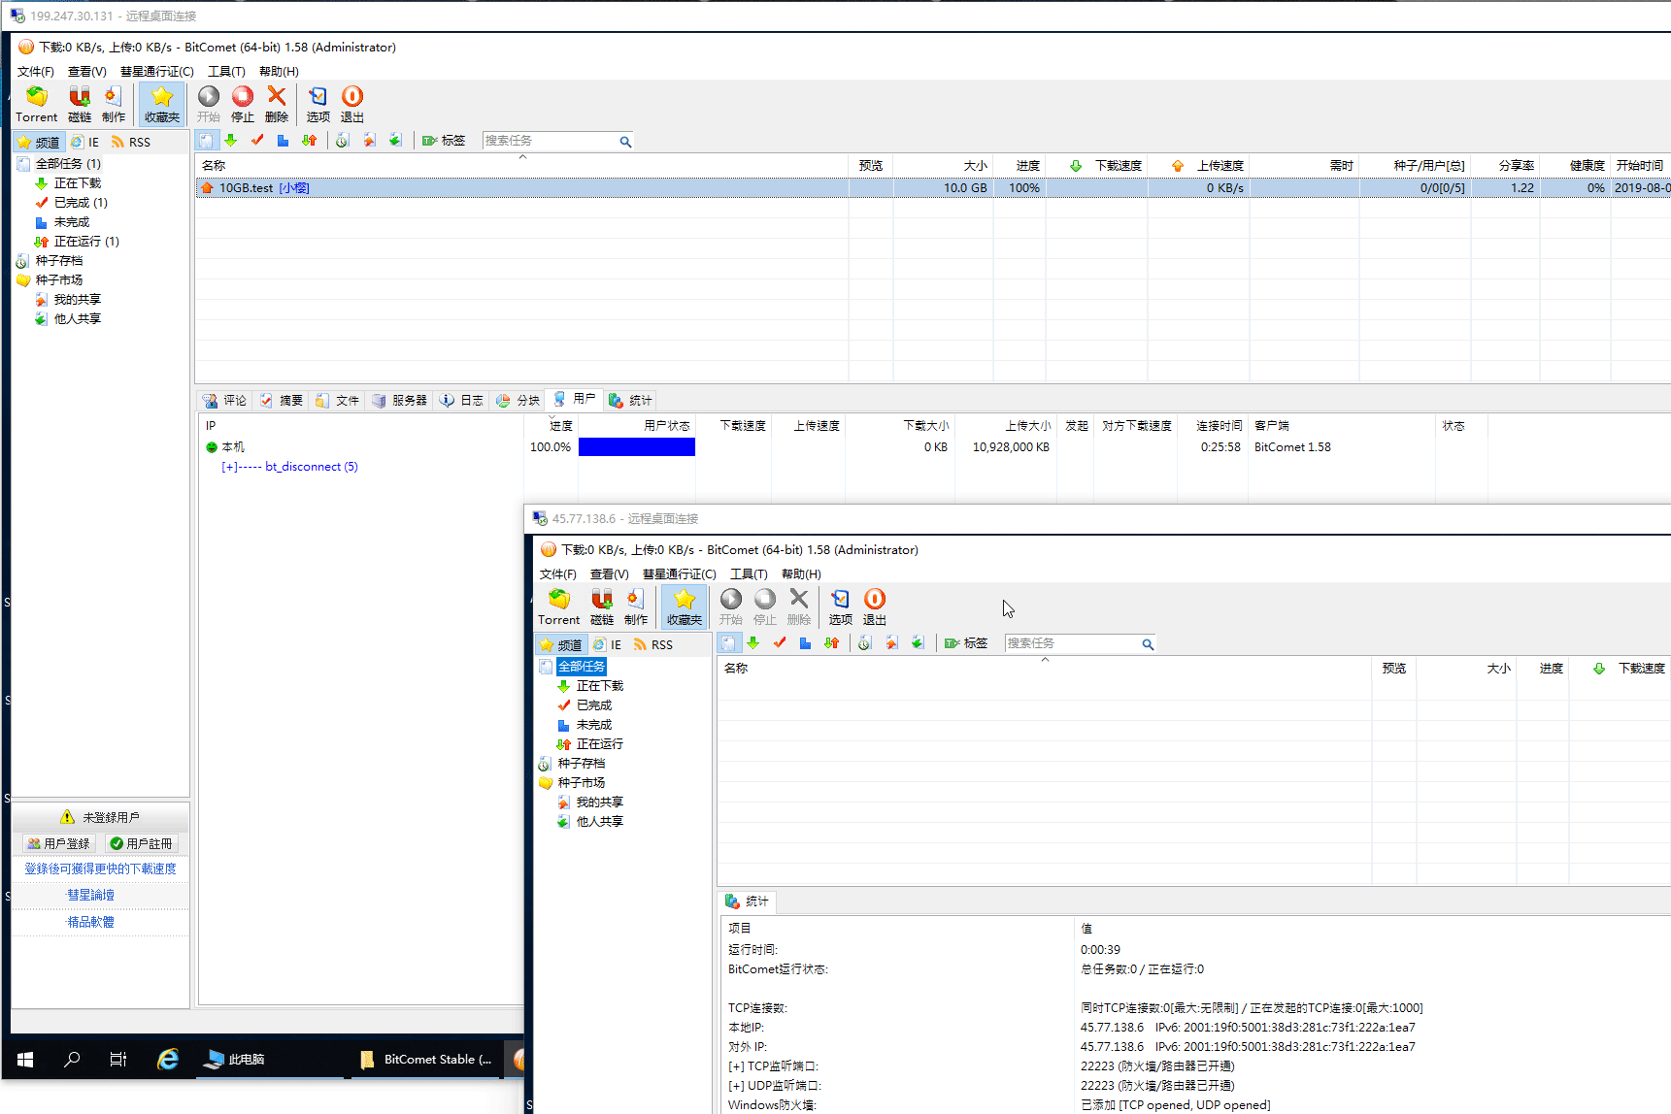Viewport: 1671px width, 1114px height.
Task: Open 精品軟體 link
Action: (90, 922)
